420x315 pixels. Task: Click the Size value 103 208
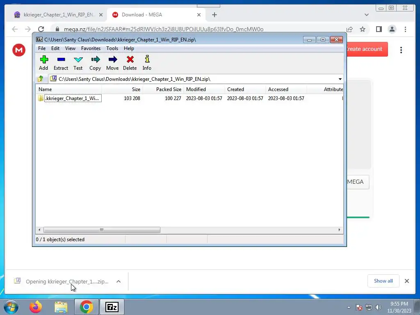pyautogui.click(x=132, y=98)
